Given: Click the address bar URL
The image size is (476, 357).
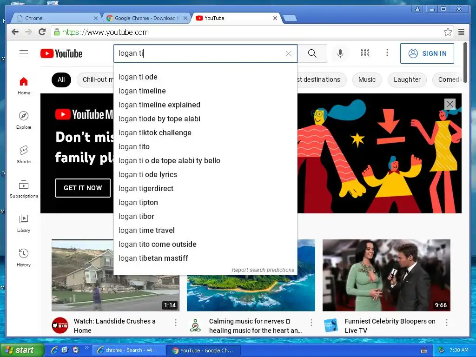Looking at the screenshot, I should point(106,32).
